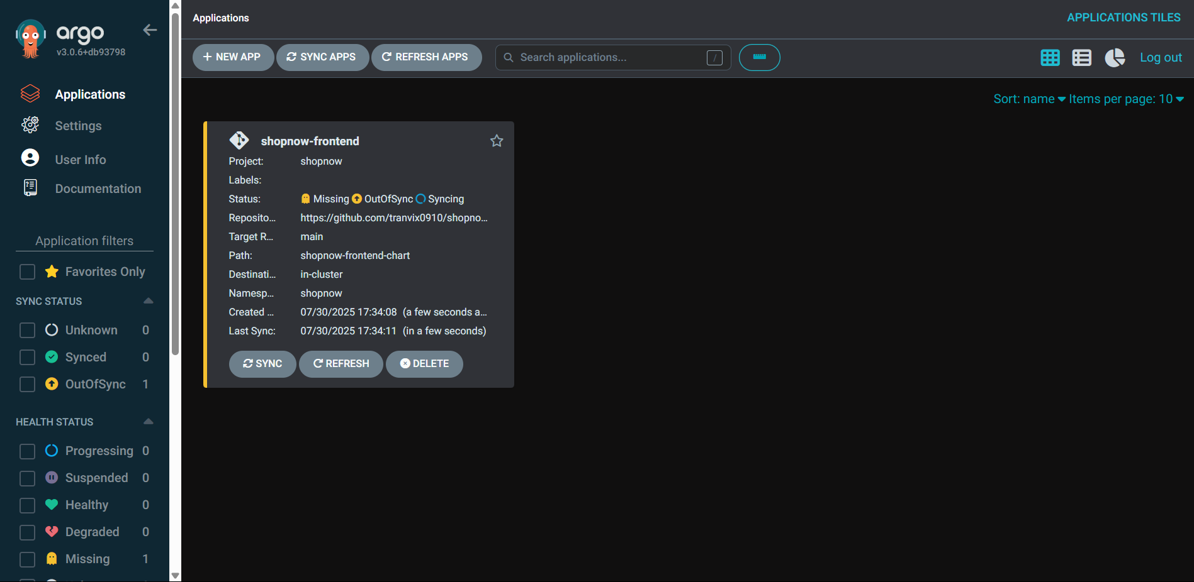Enable the Favorites Only checkbox

coord(28,272)
